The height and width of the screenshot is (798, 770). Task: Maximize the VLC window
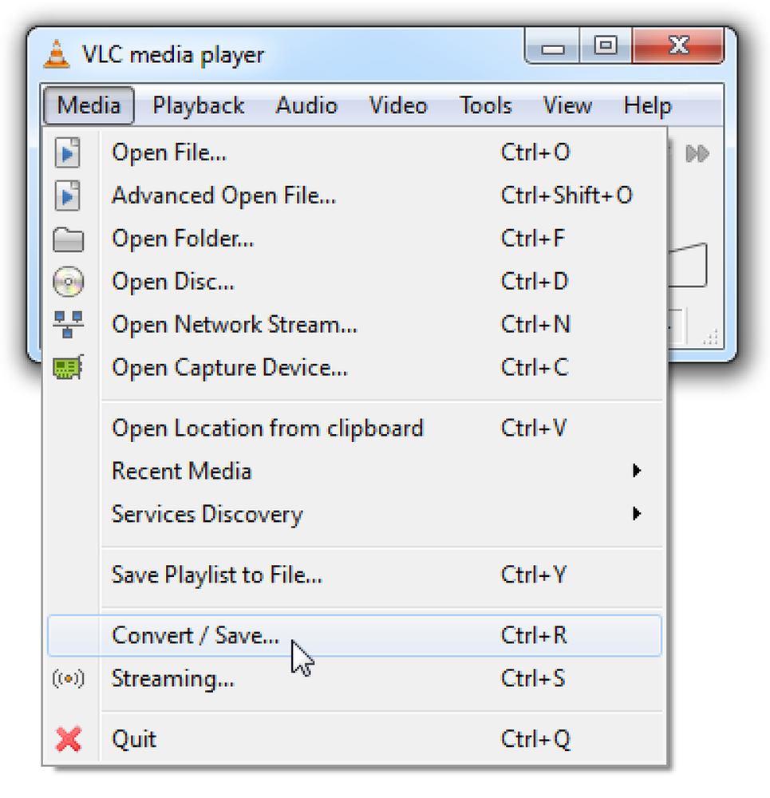point(606,45)
